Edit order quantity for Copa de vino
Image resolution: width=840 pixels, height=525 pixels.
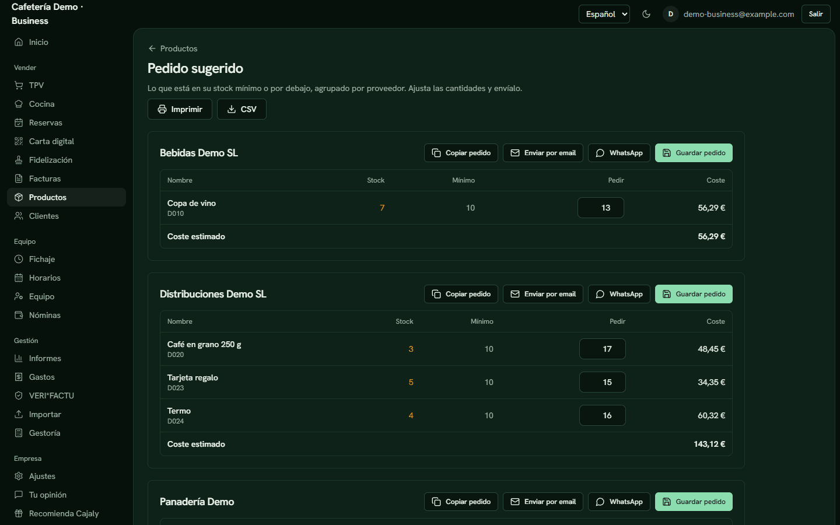pos(601,208)
